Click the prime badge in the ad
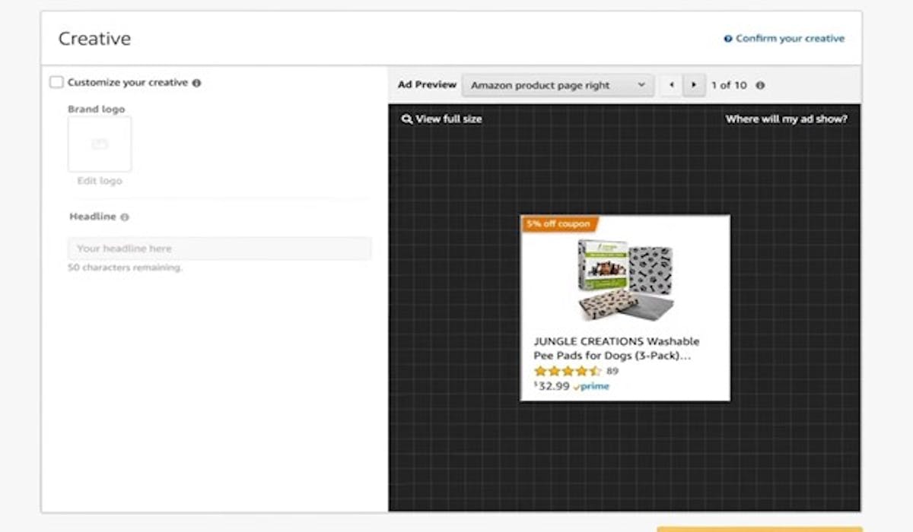 pos(592,387)
